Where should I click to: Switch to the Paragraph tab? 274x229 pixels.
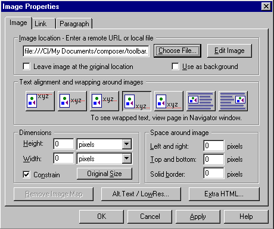74,24
